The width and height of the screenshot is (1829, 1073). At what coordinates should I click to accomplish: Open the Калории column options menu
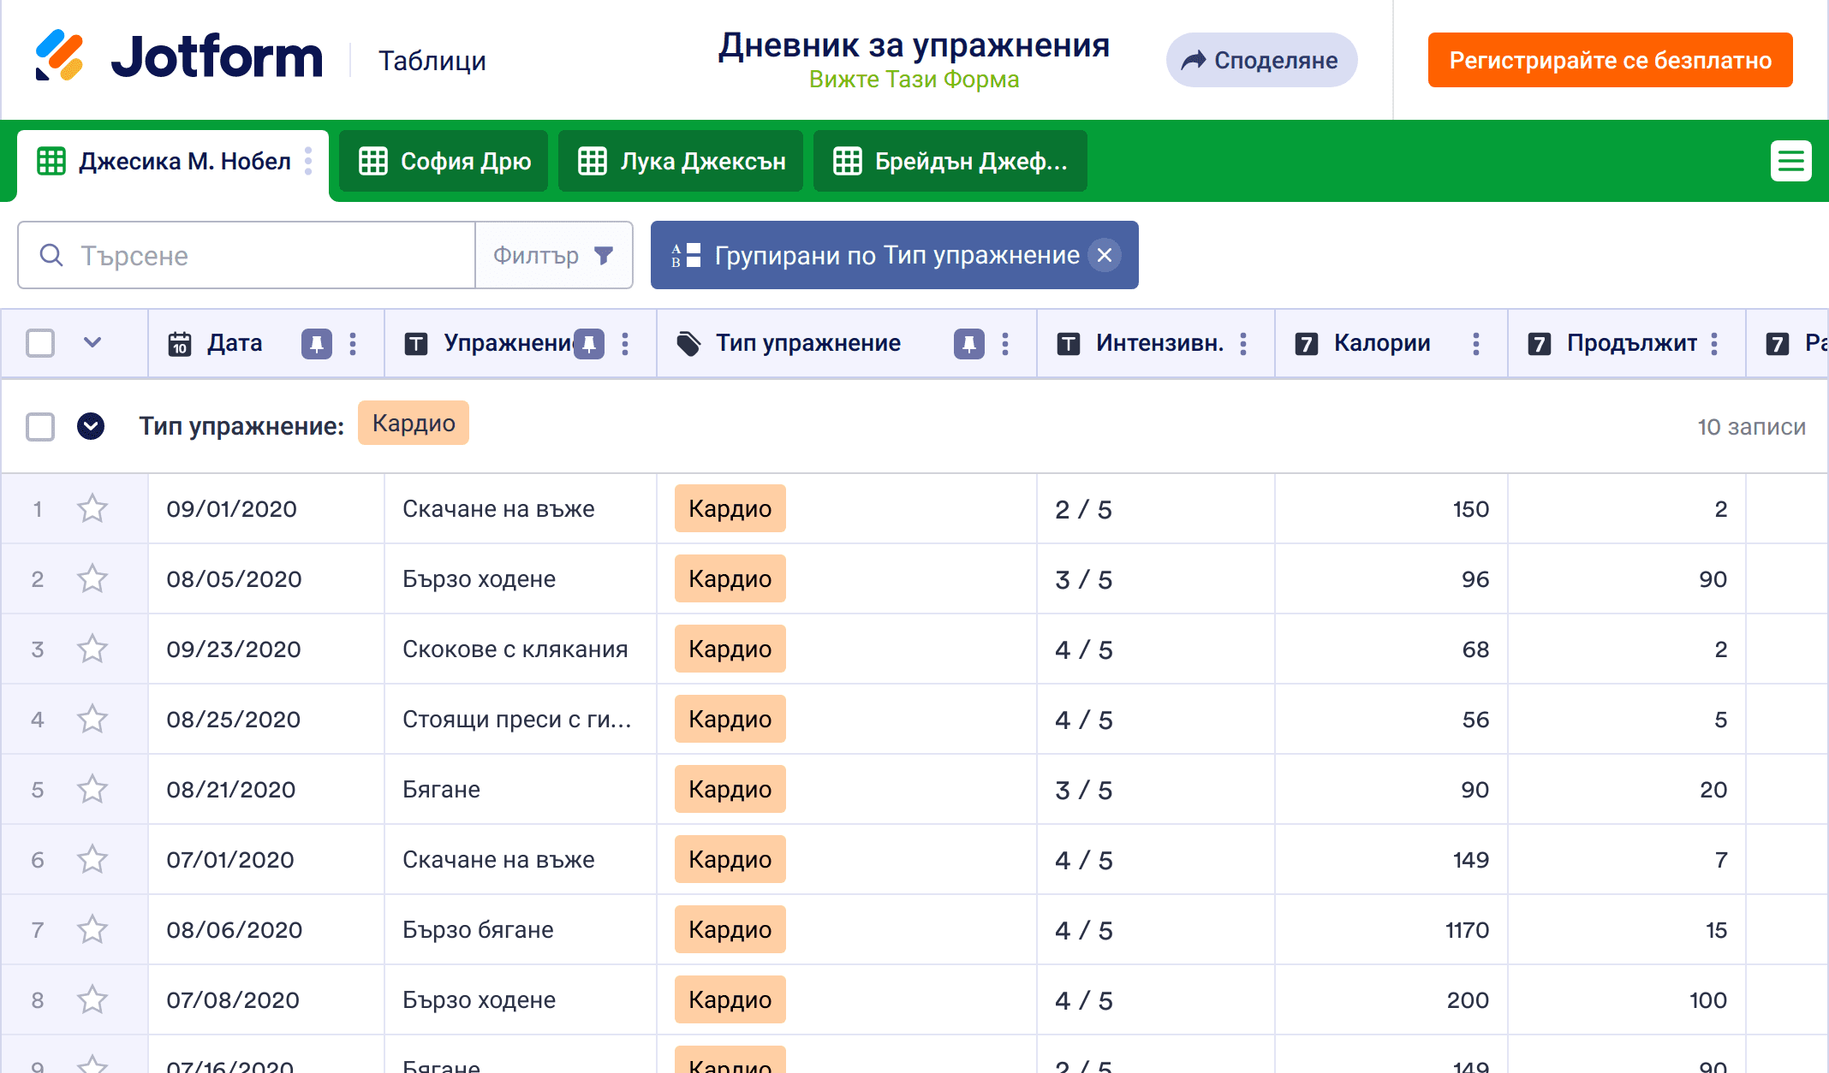1475,344
